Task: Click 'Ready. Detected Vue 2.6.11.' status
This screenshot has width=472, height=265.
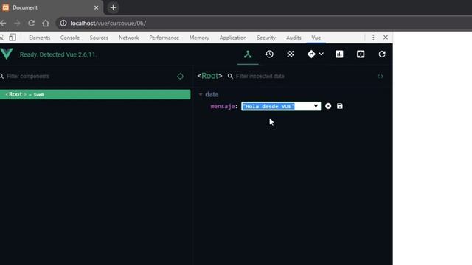Action: pyautogui.click(x=58, y=54)
